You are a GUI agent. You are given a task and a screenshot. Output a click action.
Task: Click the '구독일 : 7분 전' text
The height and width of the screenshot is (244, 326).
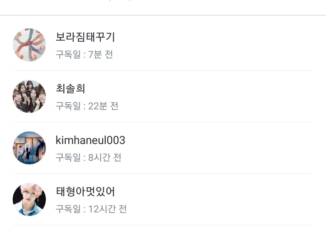[84, 55]
